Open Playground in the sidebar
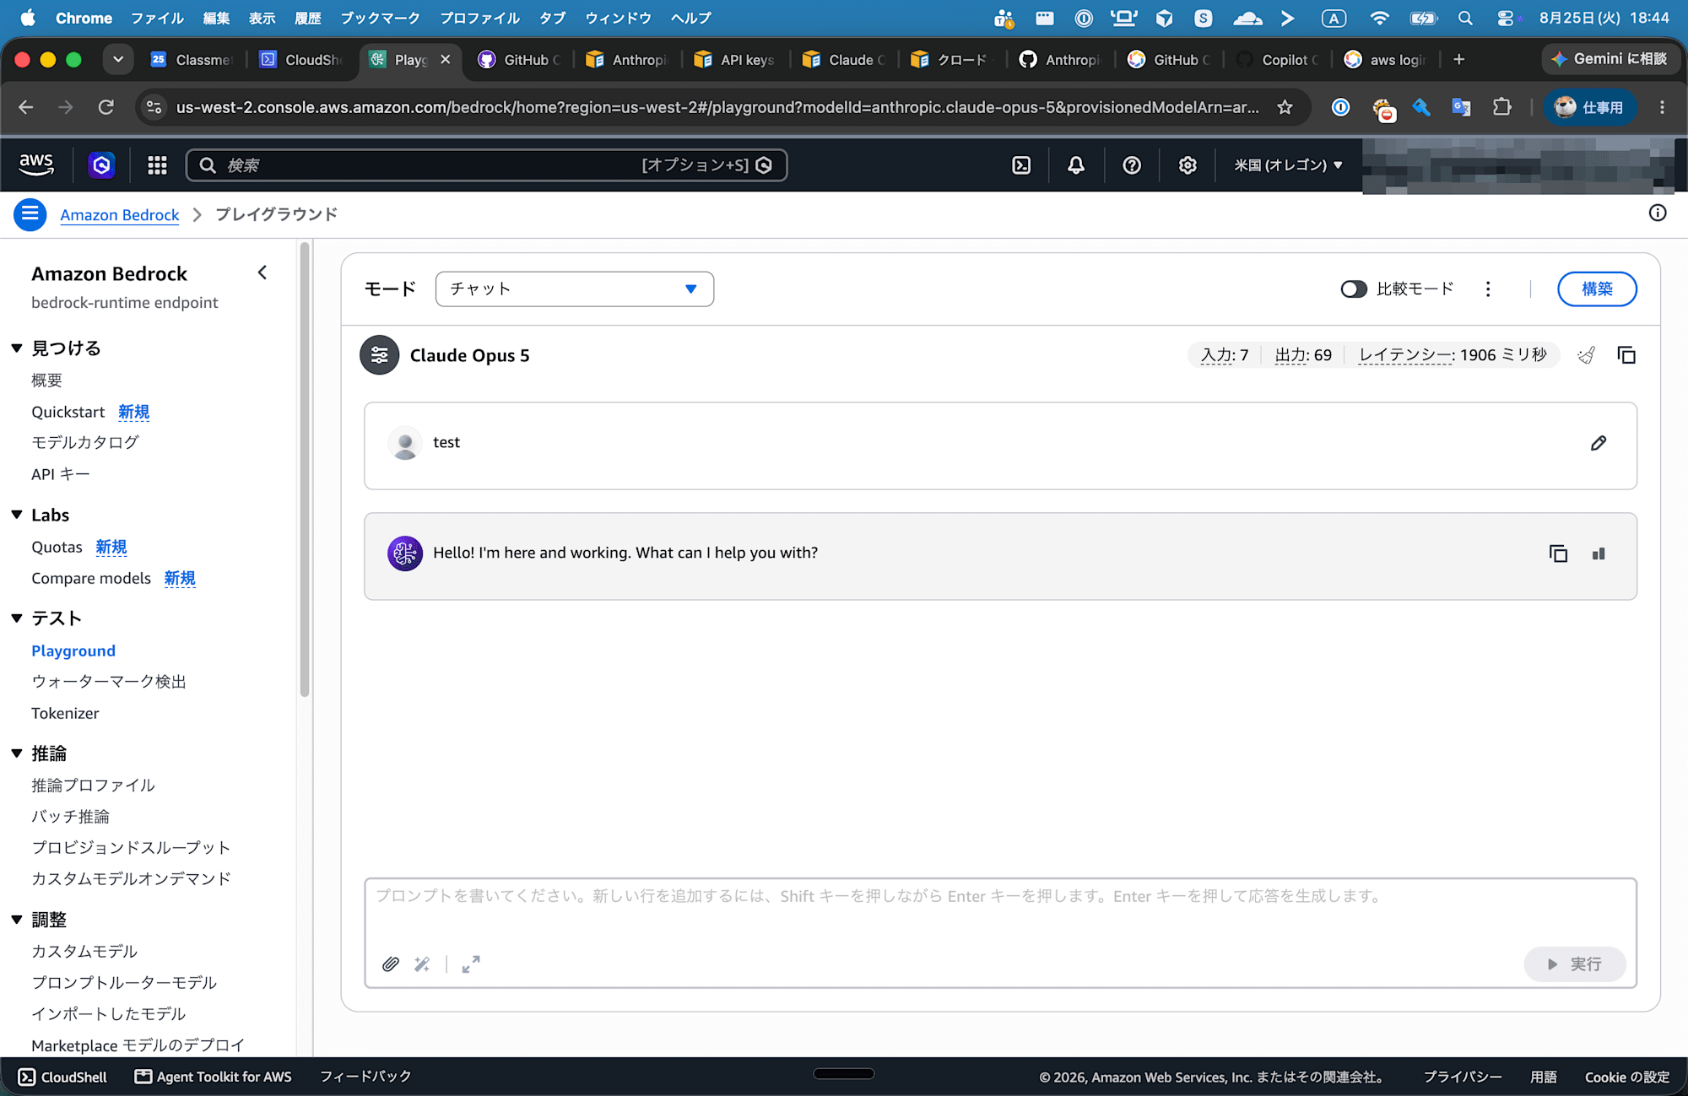The image size is (1688, 1096). [73, 651]
